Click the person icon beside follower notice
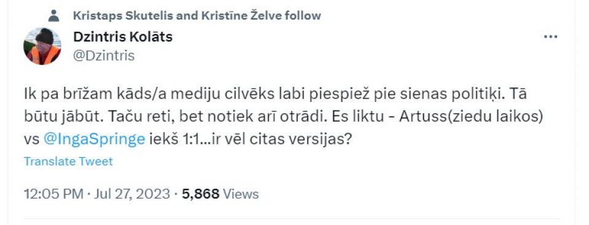Image resolution: width=589 pixels, height=225 pixels. [54, 16]
